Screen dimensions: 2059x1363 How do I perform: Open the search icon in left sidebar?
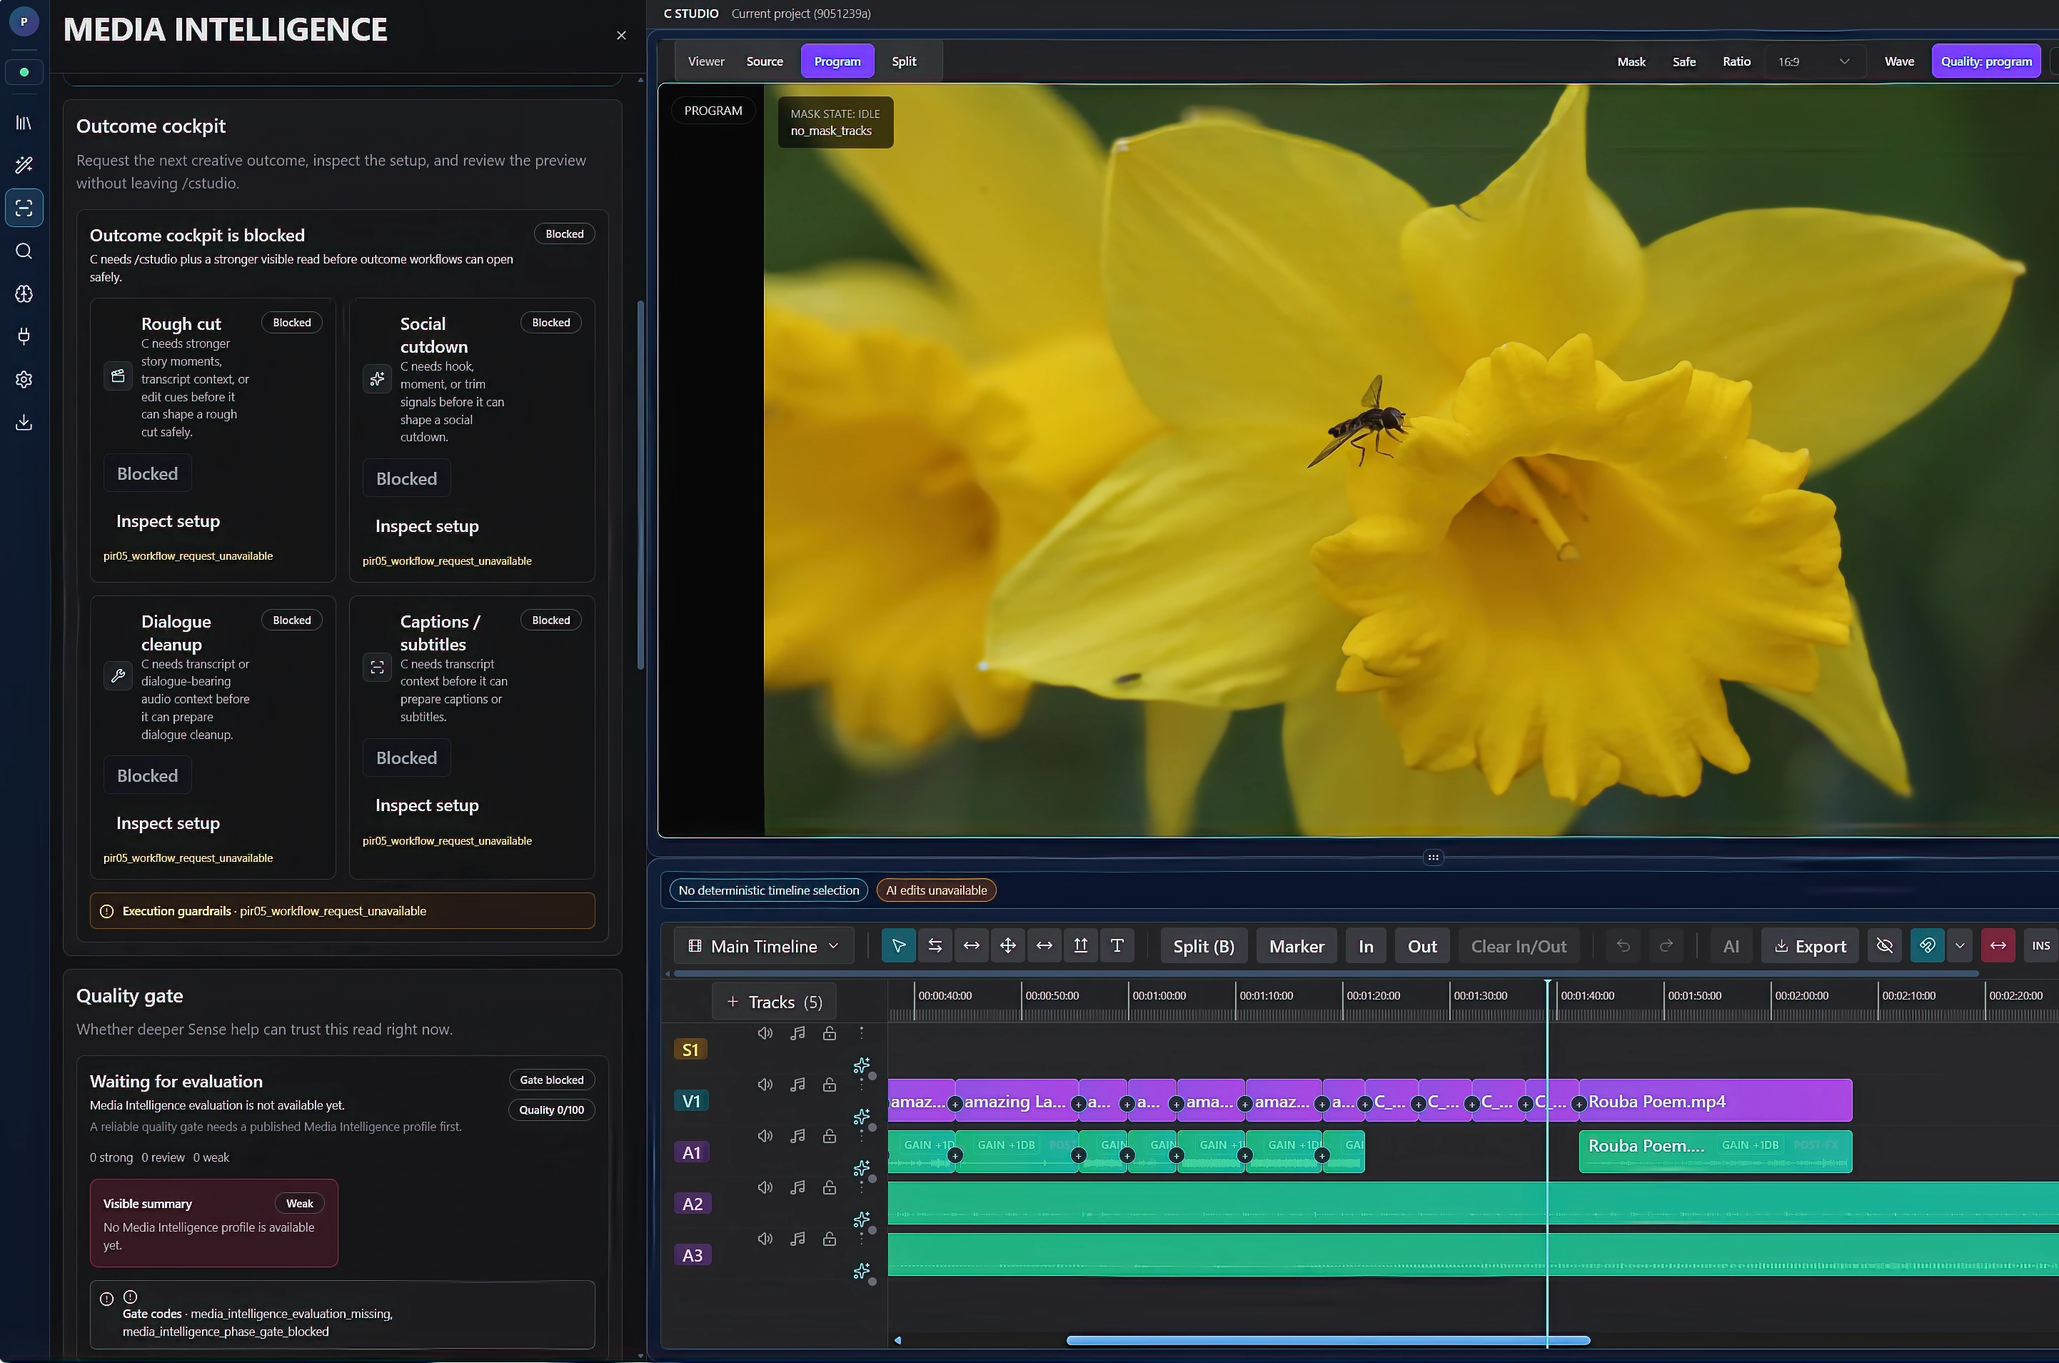[x=24, y=251]
